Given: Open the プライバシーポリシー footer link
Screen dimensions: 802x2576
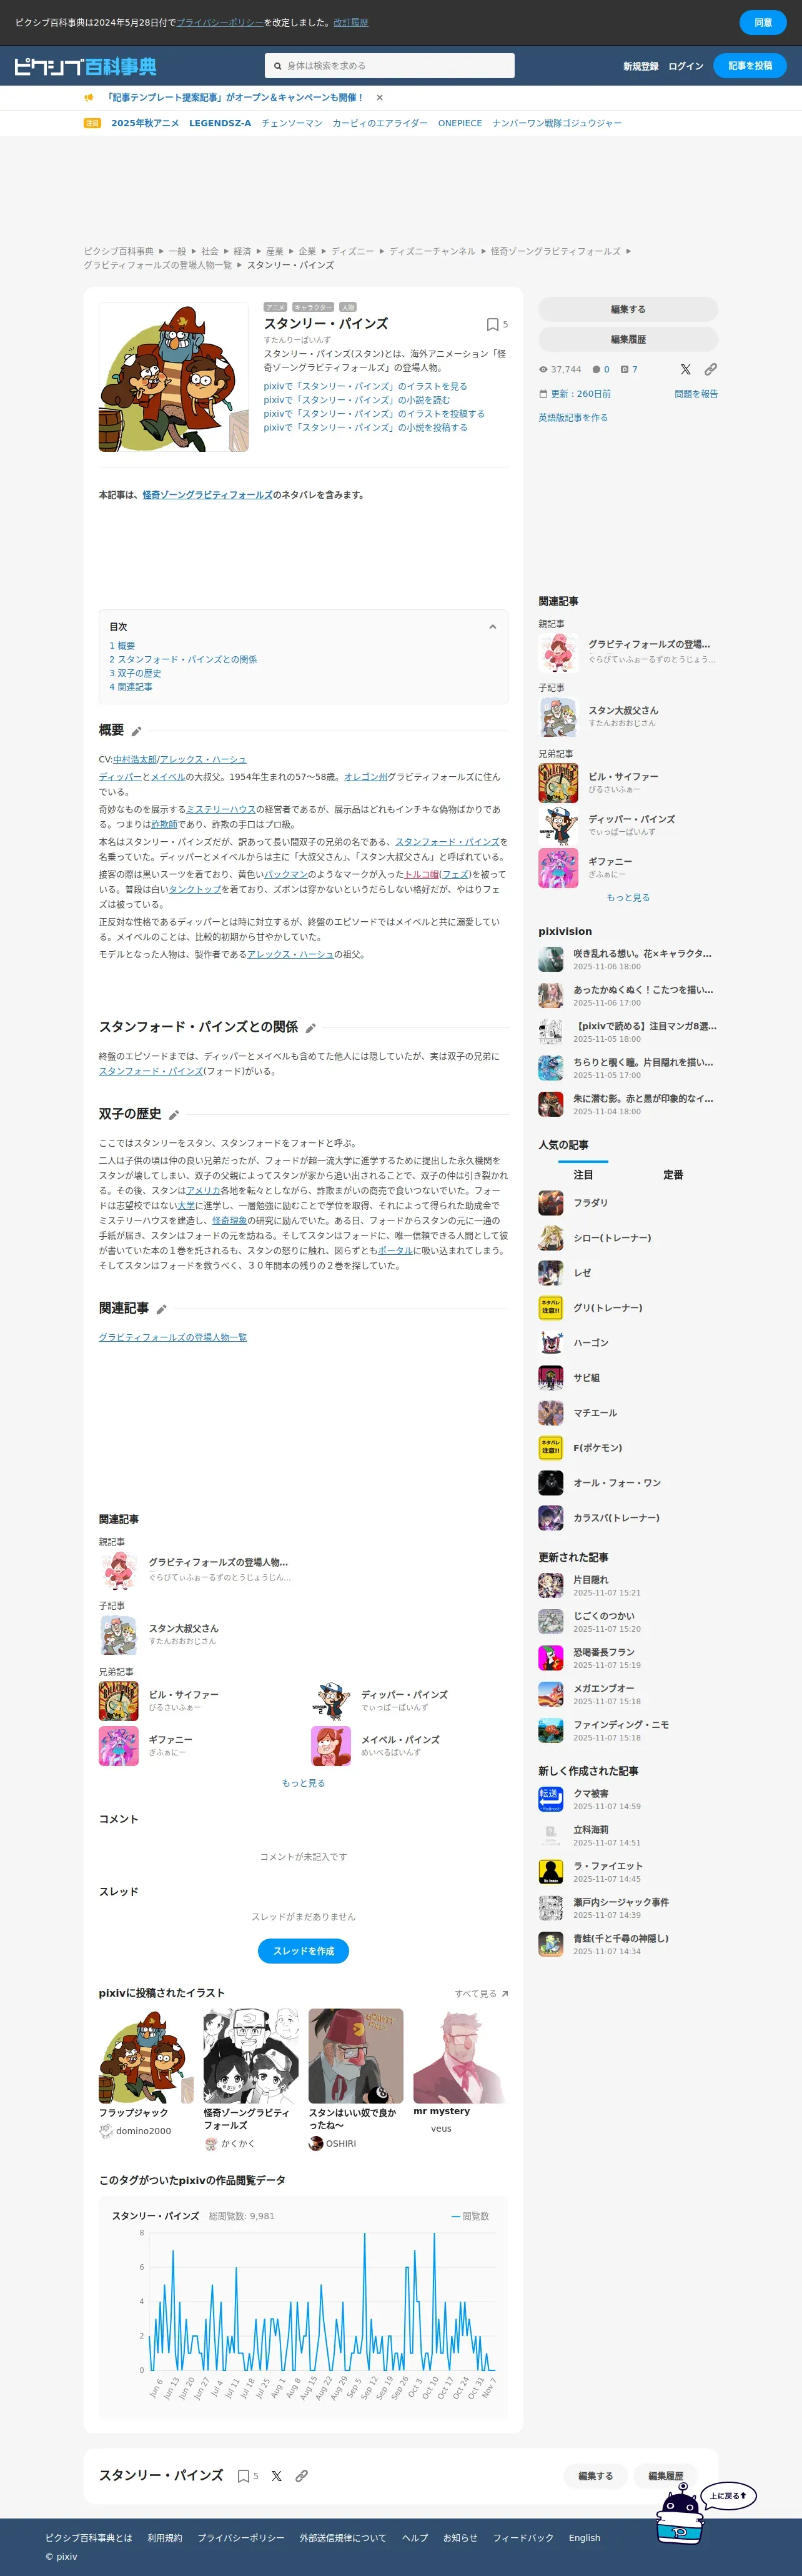Looking at the screenshot, I should pos(241,2537).
